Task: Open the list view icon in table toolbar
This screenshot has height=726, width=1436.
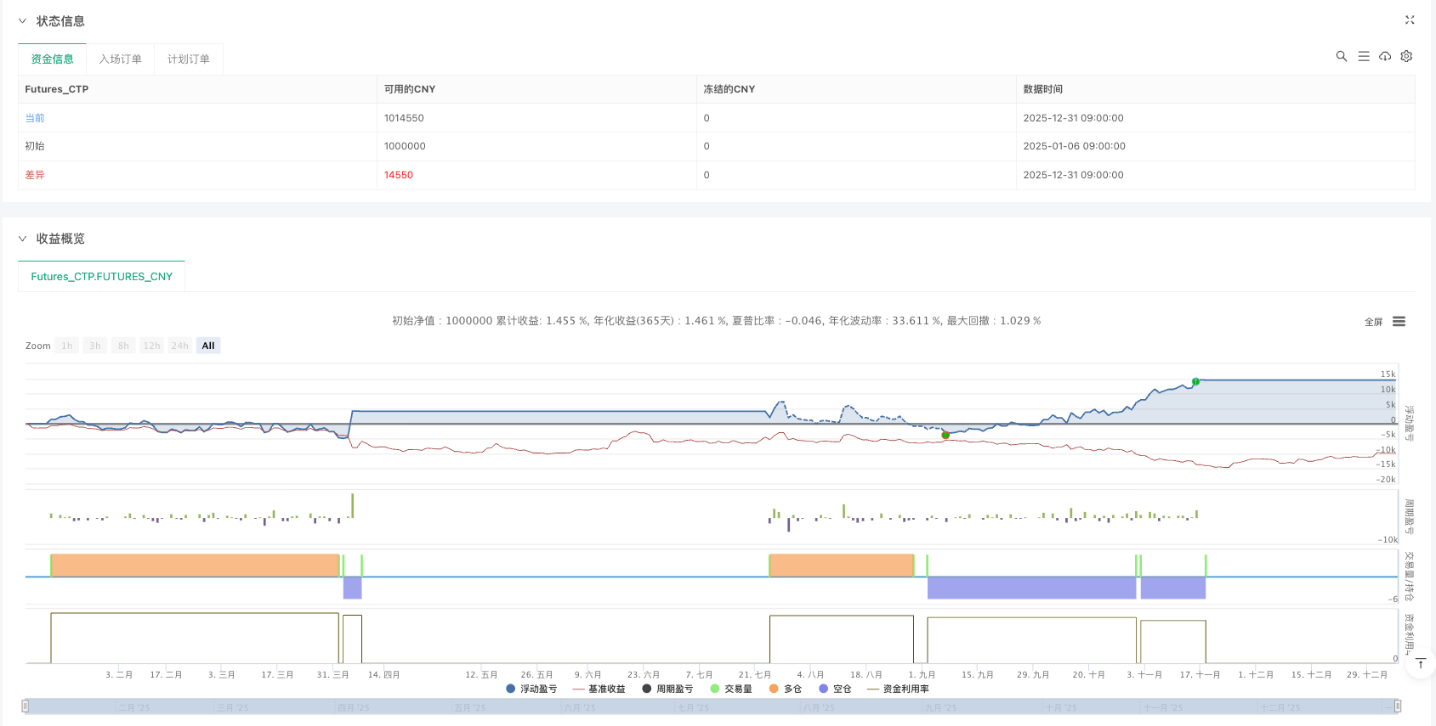Action: click(1363, 56)
